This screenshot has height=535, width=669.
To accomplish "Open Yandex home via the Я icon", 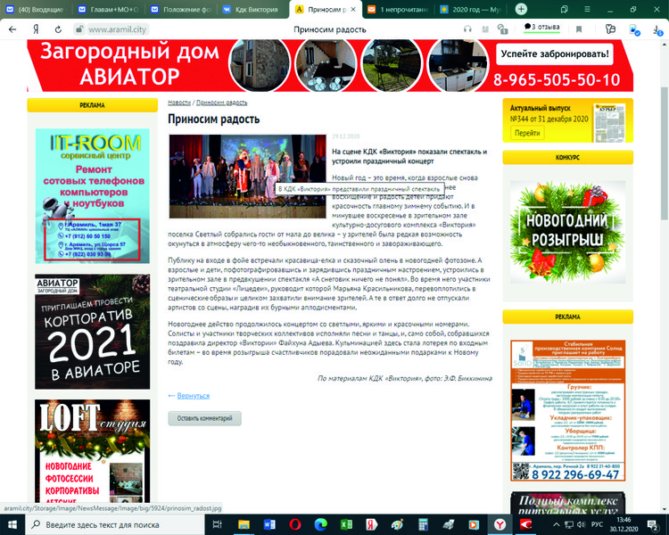I will pyautogui.click(x=35, y=29).
